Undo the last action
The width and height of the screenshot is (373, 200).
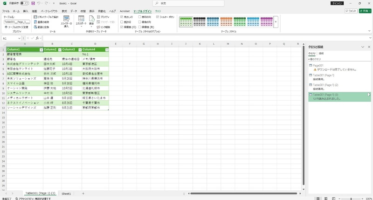tap(39, 3)
